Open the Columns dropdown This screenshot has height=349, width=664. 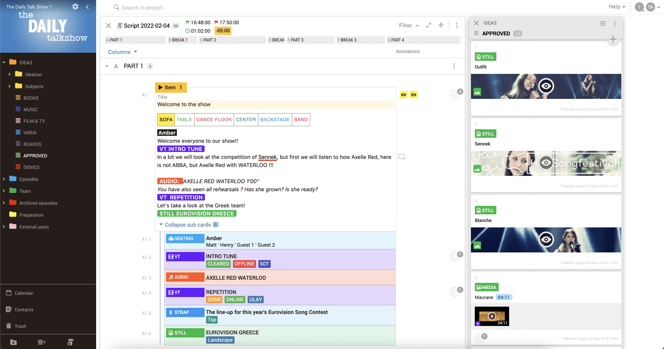(123, 52)
